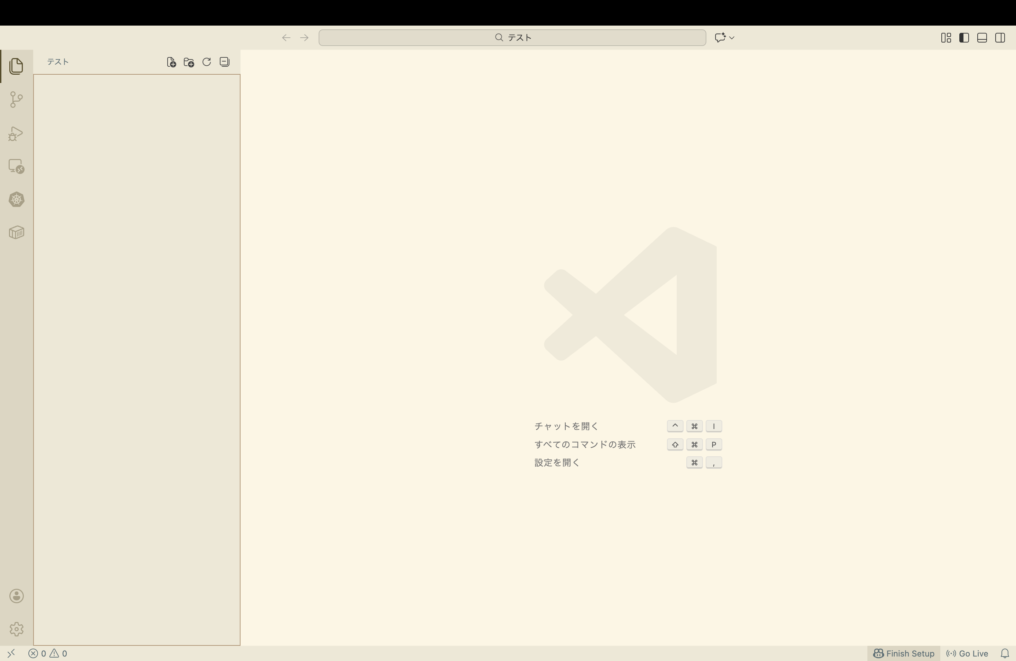Open the Explorer view
Image resolution: width=1016 pixels, height=661 pixels.
pyautogui.click(x=16, y=66)
